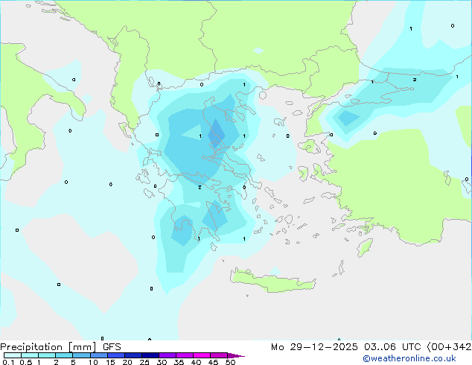Image resolution: width=472 pixels, height=365 pixels.
Task: Select the 0.5–1 mm legend color box
Action: [30, 355]
